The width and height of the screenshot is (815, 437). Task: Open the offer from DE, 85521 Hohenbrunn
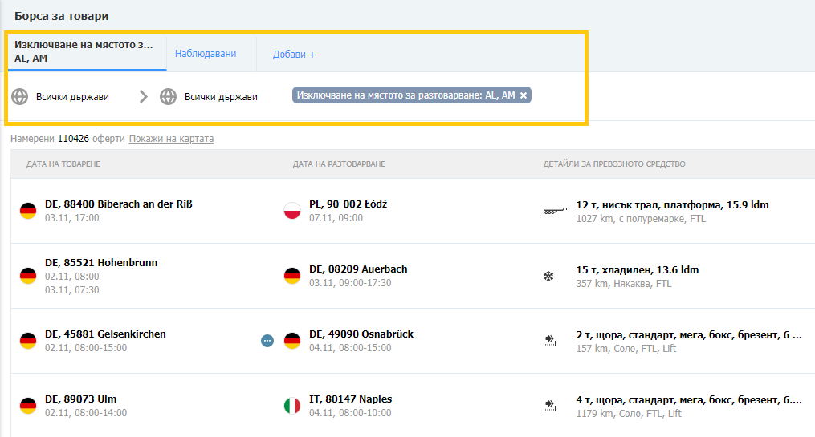pyautogui.click(x=101, y=263)
